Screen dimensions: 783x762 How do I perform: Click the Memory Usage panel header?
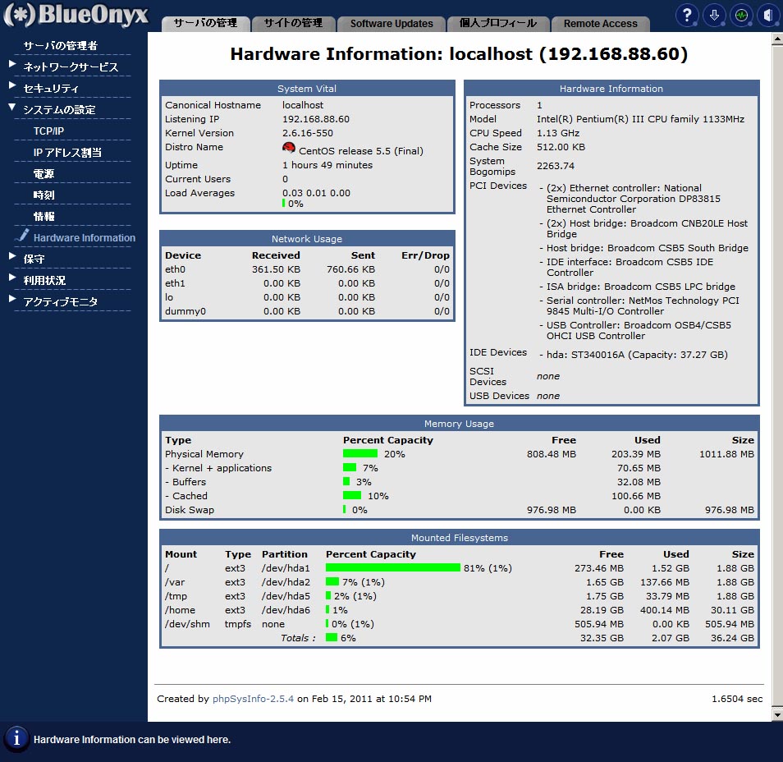point(460,424)
